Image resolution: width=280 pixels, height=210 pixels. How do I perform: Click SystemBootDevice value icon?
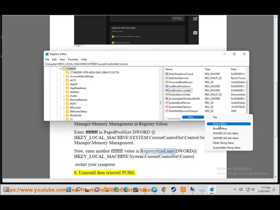167,103
